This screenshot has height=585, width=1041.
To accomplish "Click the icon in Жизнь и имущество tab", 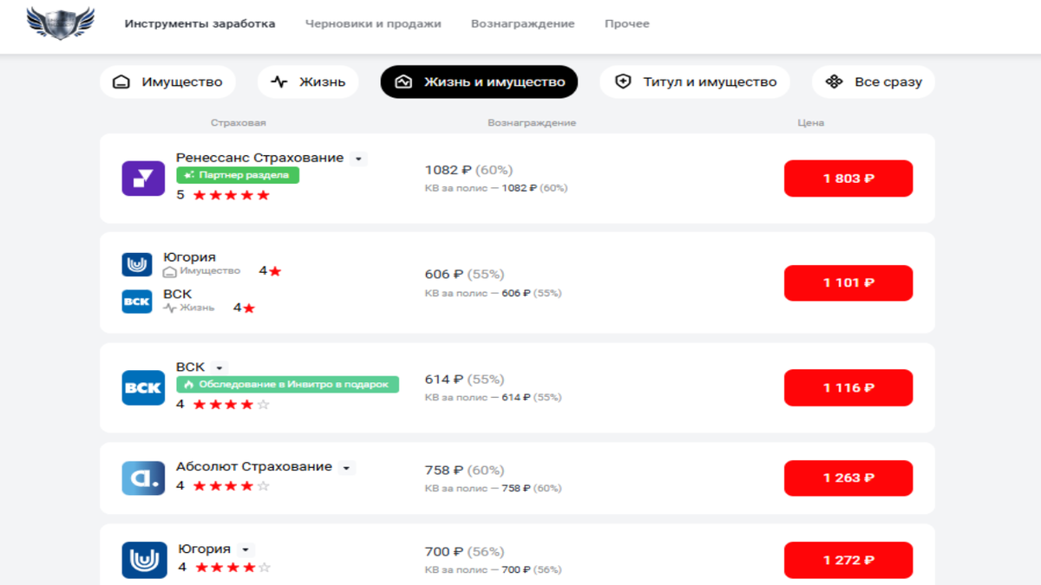I will click(403, 82).
